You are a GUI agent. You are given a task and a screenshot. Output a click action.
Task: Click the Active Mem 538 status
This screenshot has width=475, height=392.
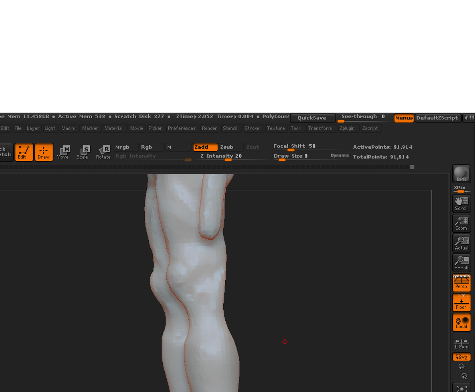point(82,117)
